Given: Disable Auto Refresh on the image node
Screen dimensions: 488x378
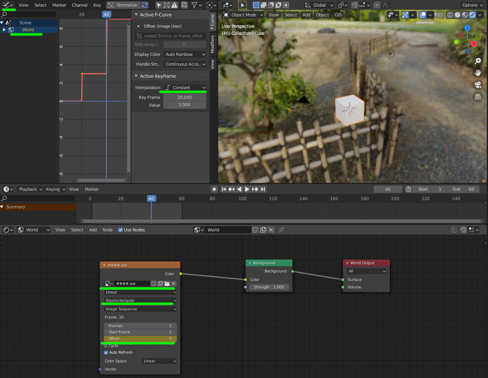Looking at the screenshot, I should (106, 352).
